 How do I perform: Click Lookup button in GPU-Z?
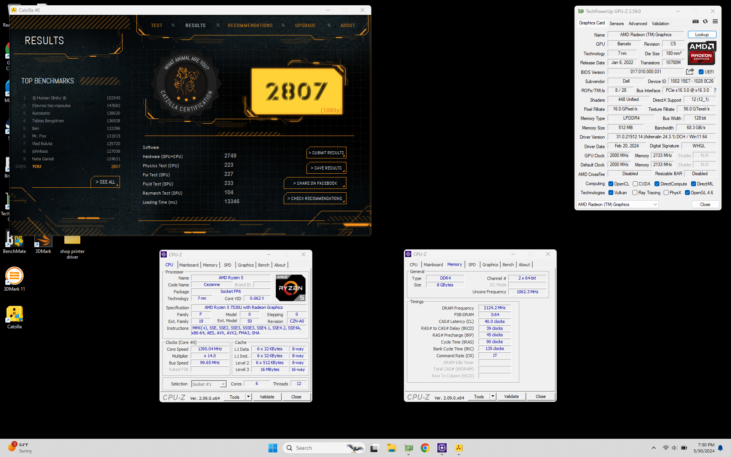(702, 35)
